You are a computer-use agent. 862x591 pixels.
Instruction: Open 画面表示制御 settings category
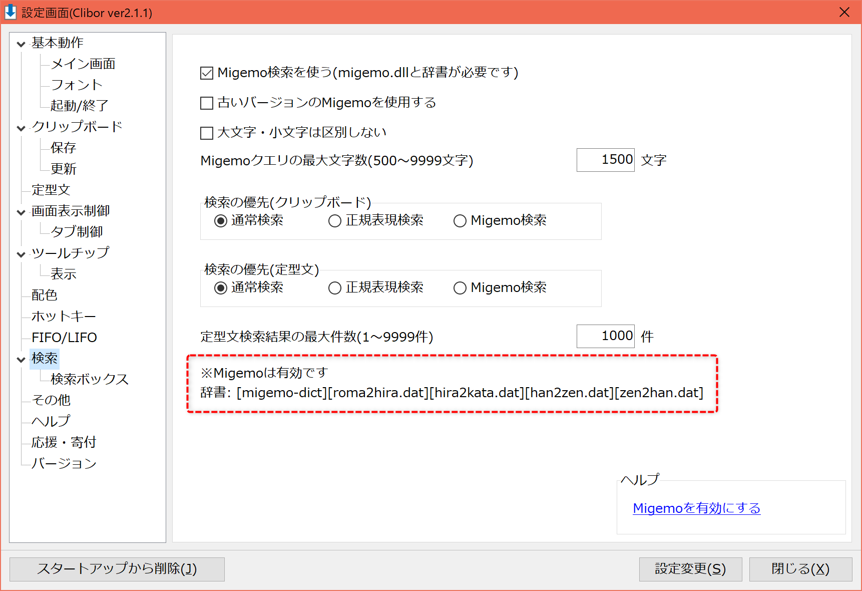pyautogui.click(x=71, y=211)
